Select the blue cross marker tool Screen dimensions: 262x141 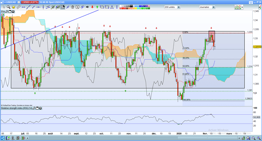[68, 7]
